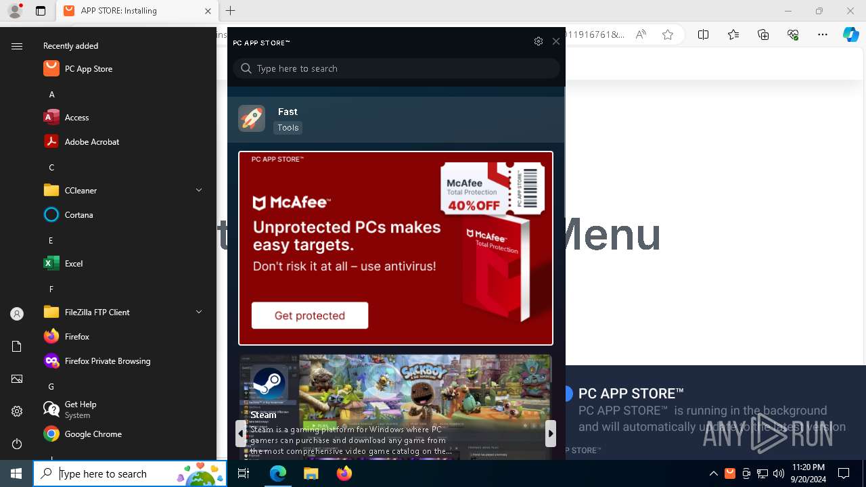Open notification center icon
Viewport: 866px width, 487px height.
[x=844, y=473]
